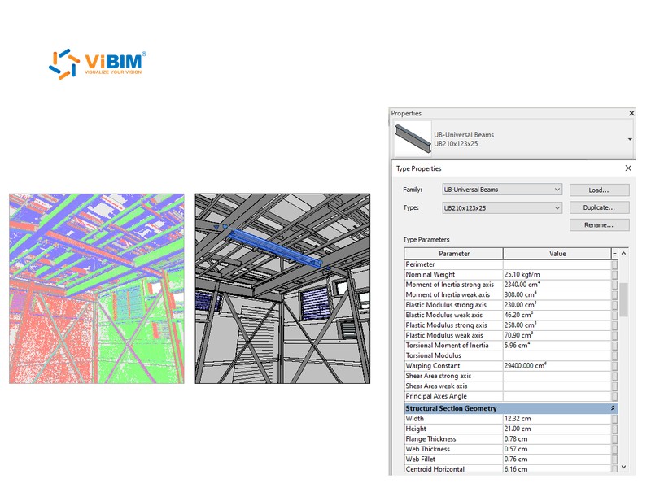This screenshot has height=488, width=651.
Task: Open the Properties type selector dropdown arrow
Action: click(x=630, y=139)
